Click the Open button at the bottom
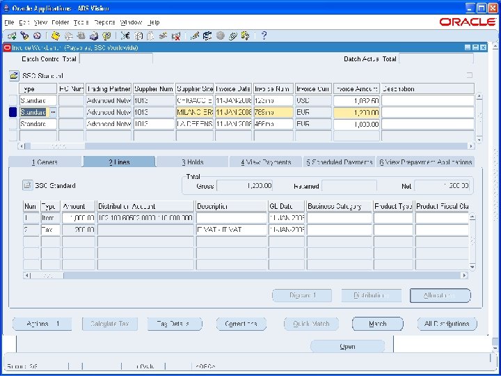Viewport: 501px width, 376px height. 347,347
